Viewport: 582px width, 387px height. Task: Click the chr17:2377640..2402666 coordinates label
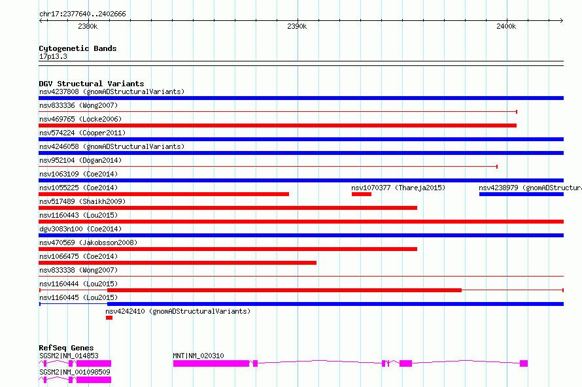coord(83,14)
